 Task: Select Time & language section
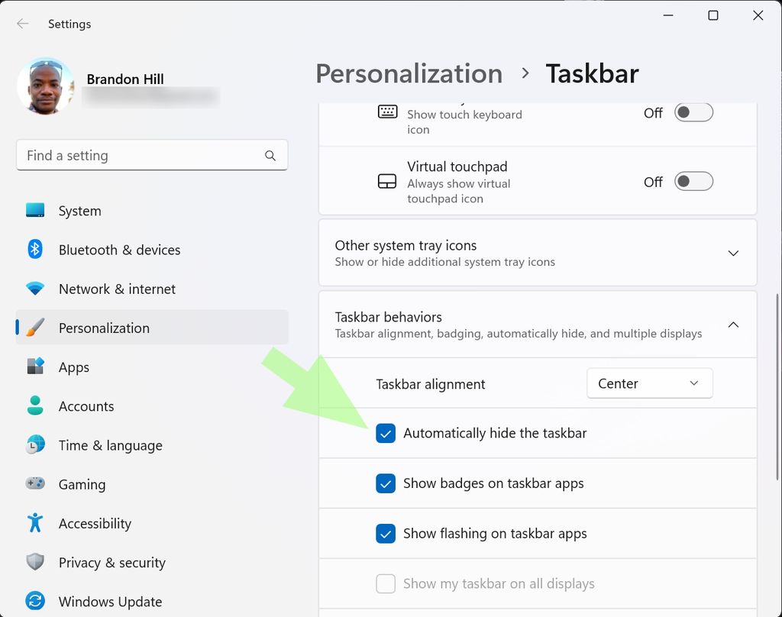[x=110, y=445]
